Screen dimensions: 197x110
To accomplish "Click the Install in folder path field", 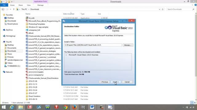I will click(x=93, y=45).
